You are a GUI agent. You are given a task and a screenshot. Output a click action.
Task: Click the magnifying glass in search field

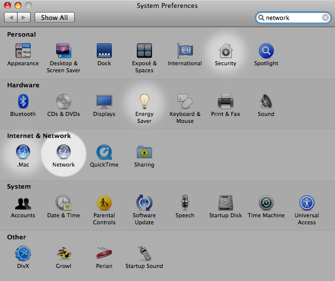point(261,18)
